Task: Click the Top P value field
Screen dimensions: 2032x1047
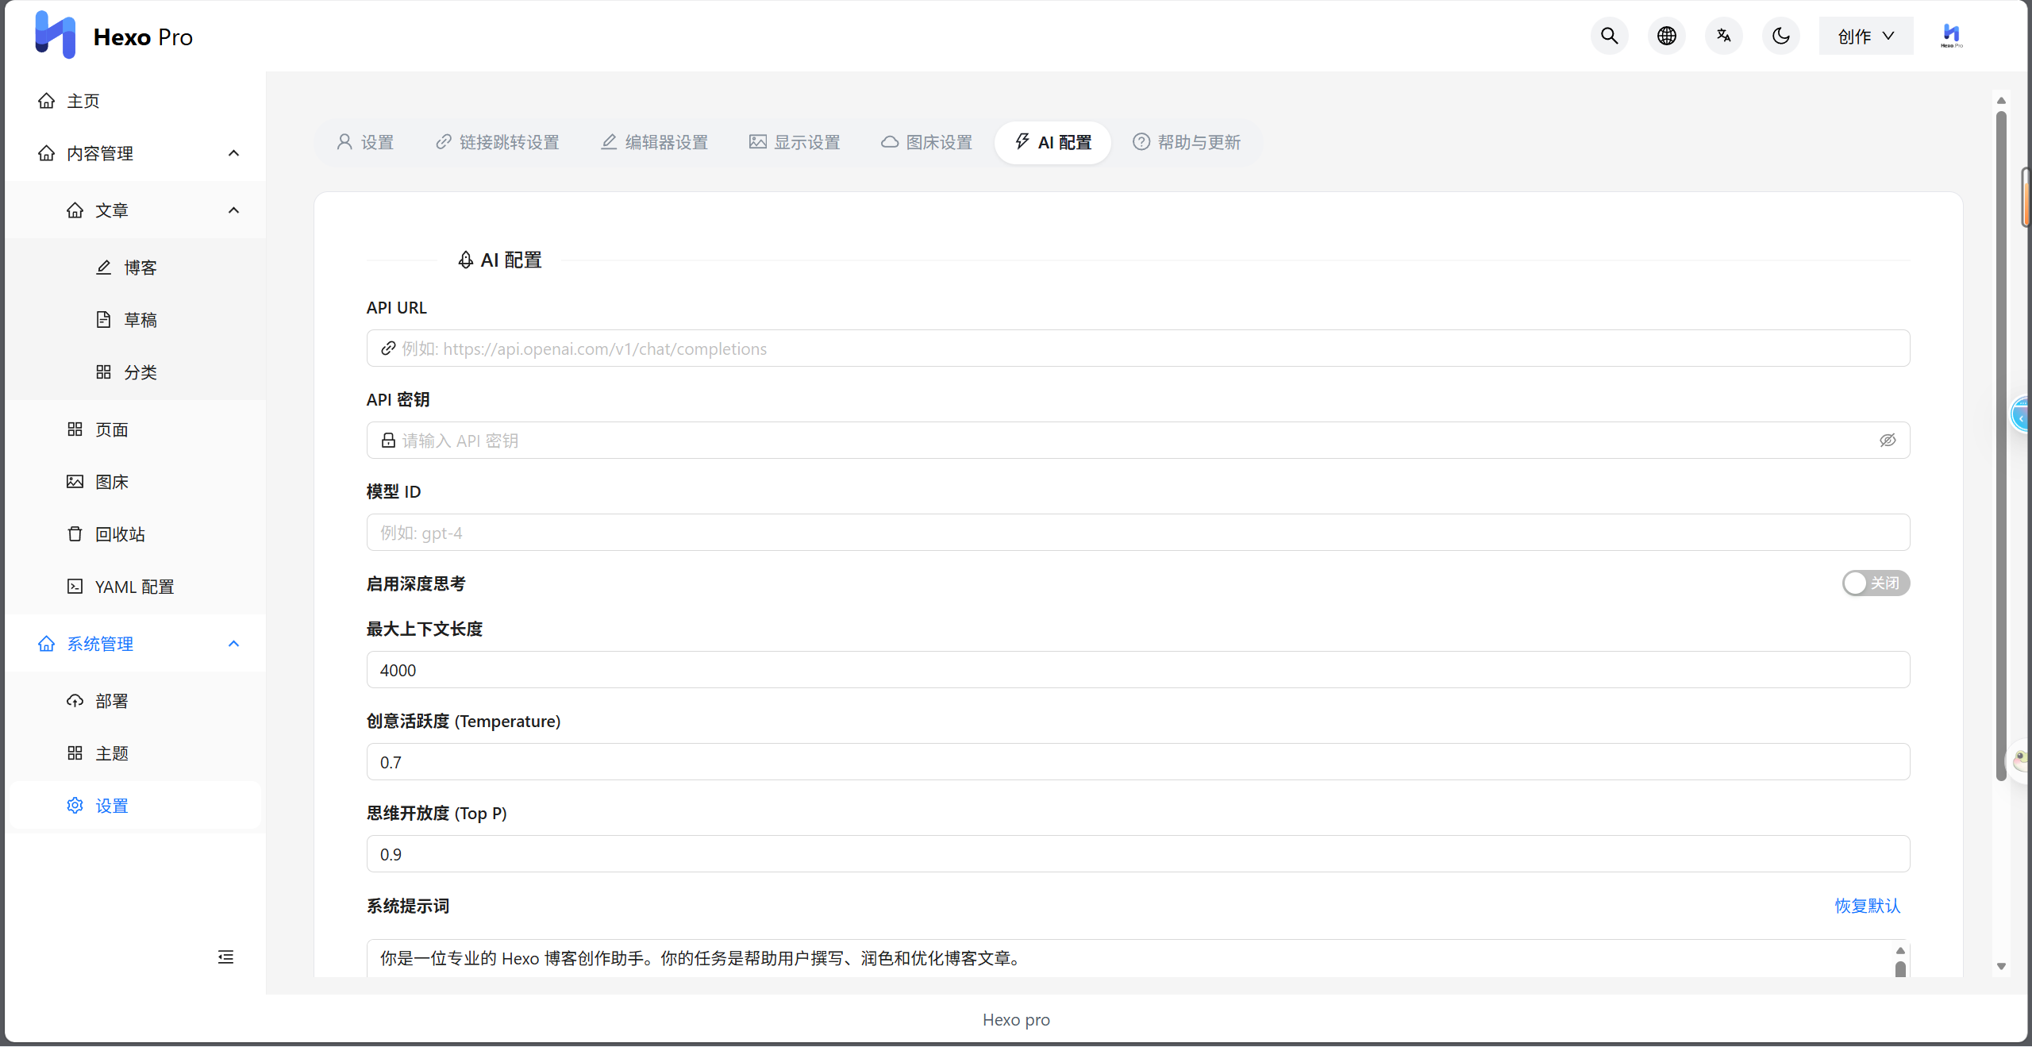Action: (1138, 854)
